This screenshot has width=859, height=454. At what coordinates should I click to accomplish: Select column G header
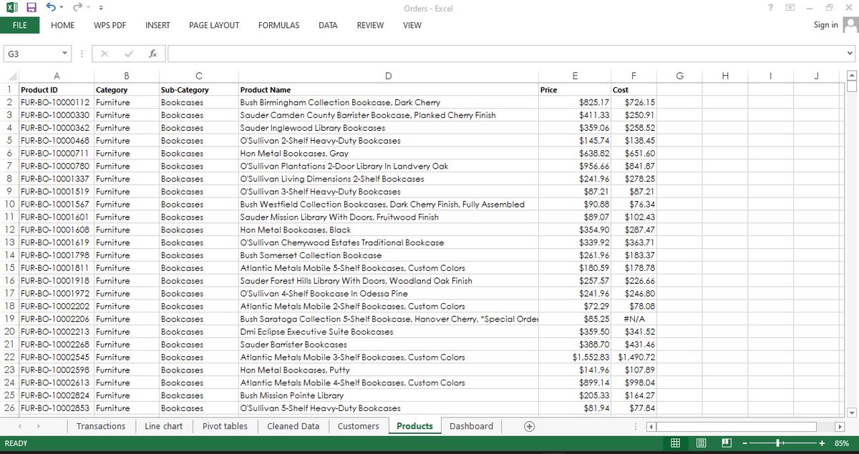pos(679,77)
